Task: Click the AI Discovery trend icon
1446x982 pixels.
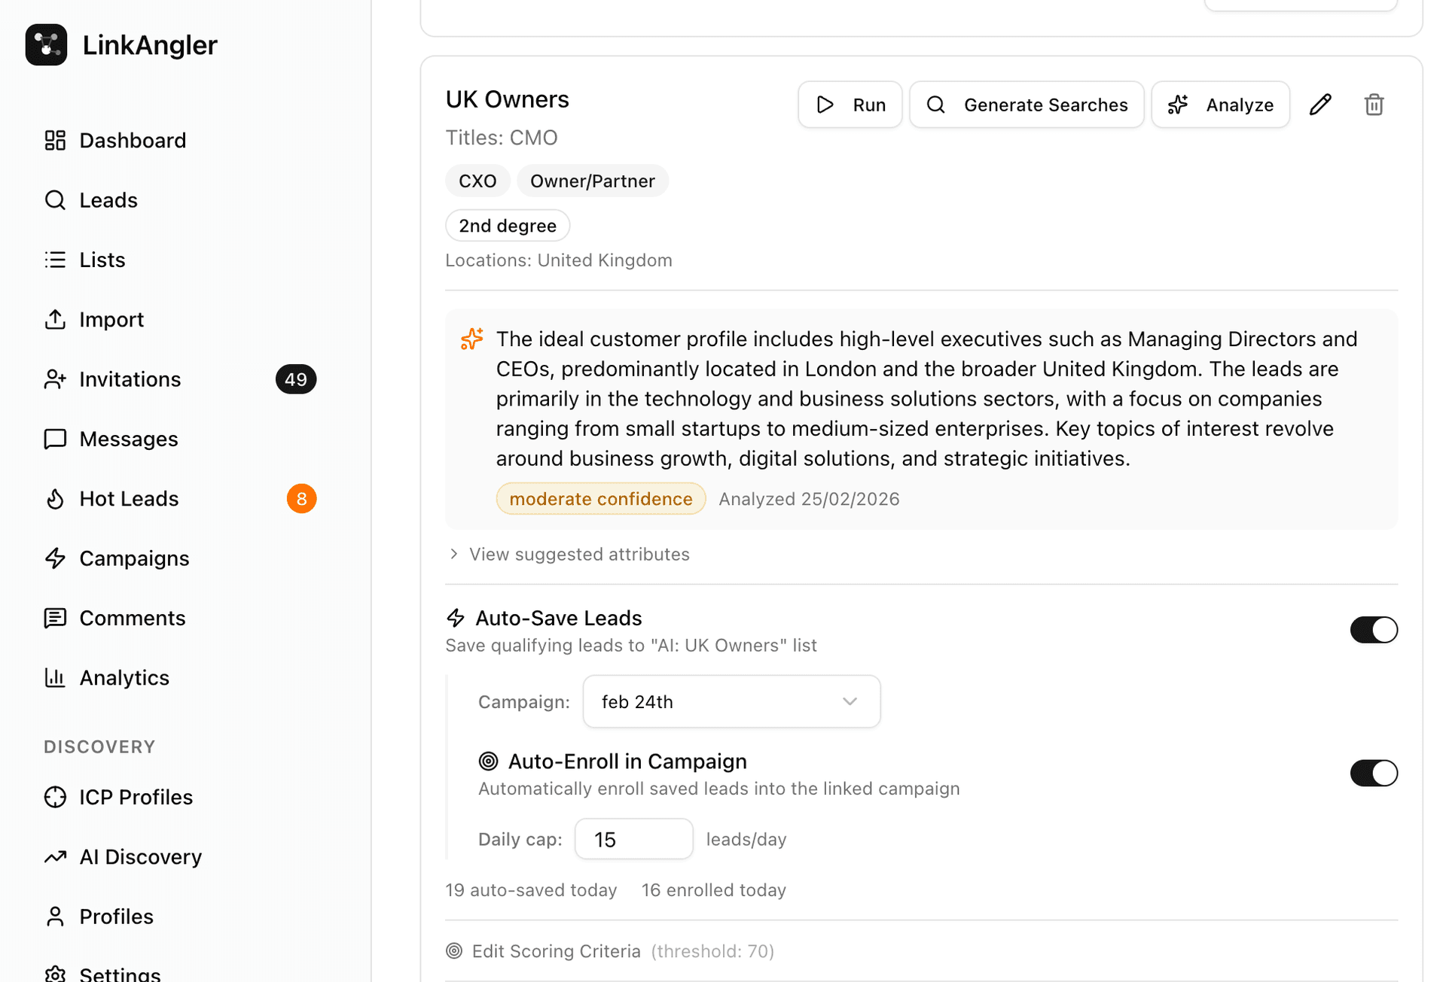Action: click(55, 856)
